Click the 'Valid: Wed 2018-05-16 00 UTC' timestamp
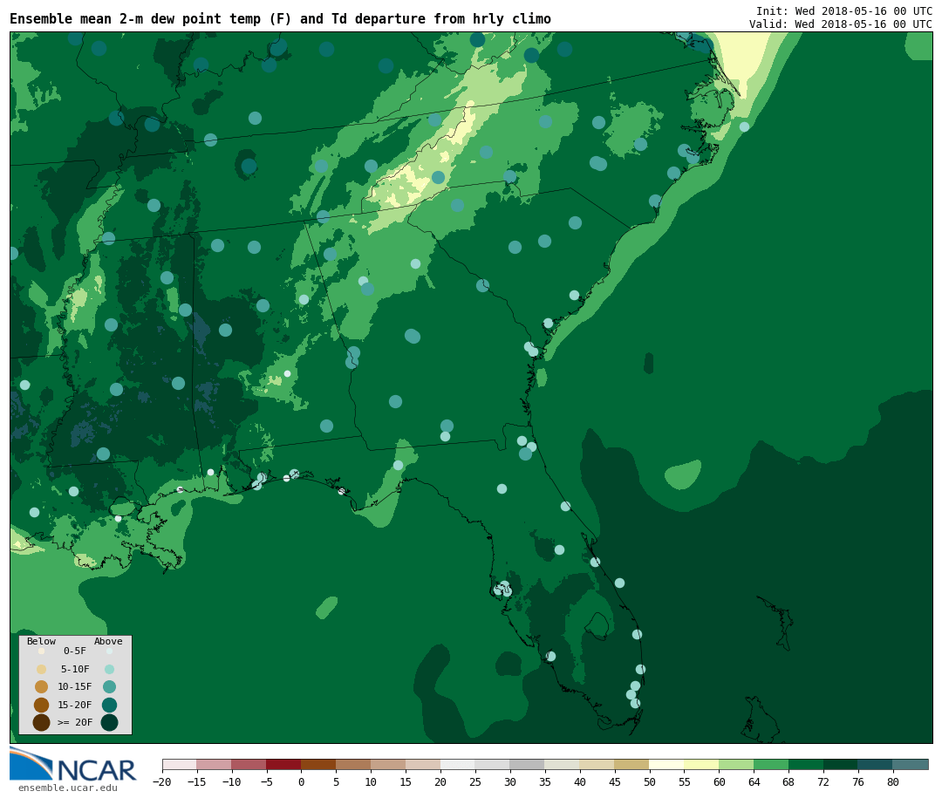 point(840,24)
